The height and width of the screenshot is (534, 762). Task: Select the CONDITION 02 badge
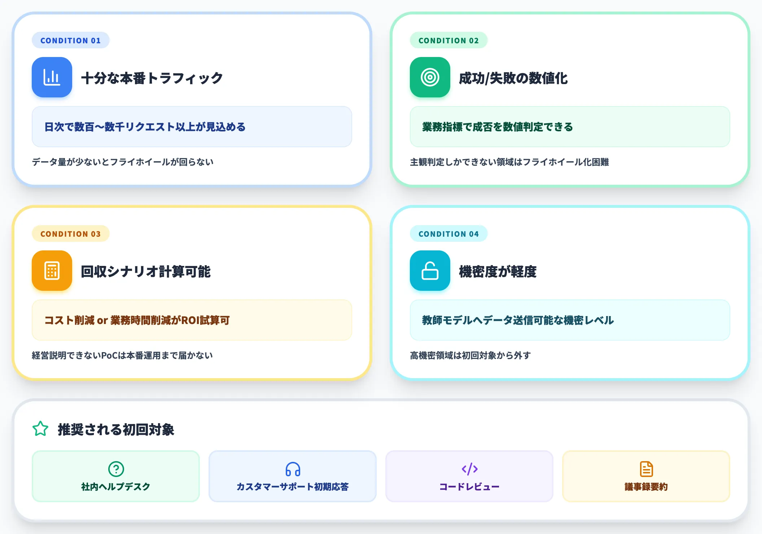449,40
